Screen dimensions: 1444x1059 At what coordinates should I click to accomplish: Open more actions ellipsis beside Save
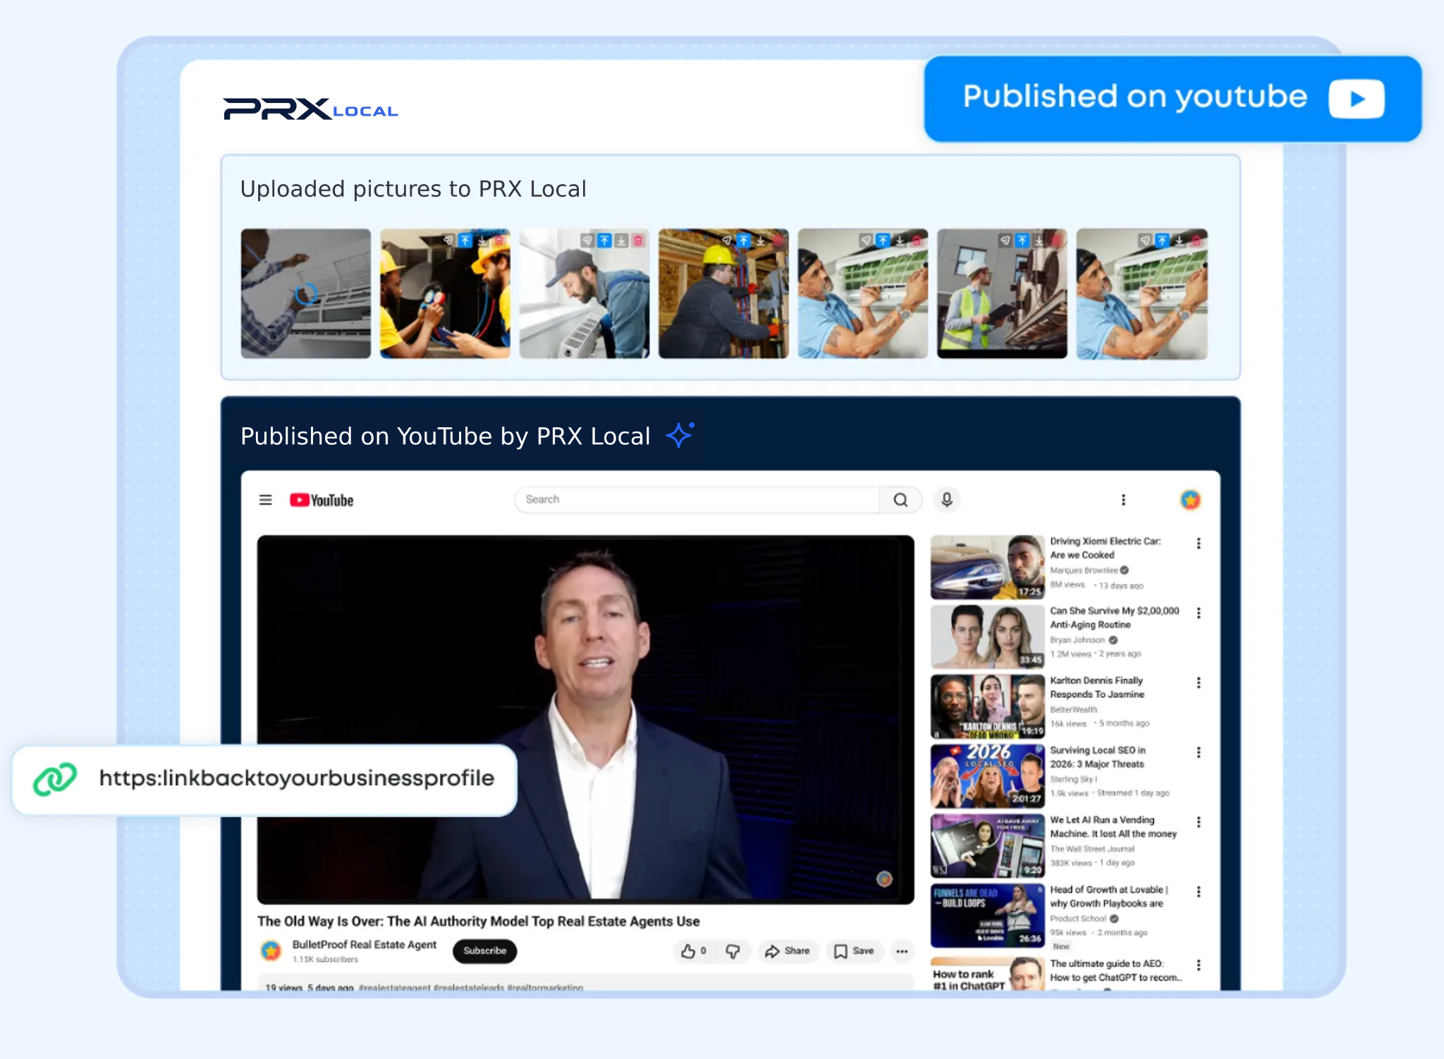(902, 951)
